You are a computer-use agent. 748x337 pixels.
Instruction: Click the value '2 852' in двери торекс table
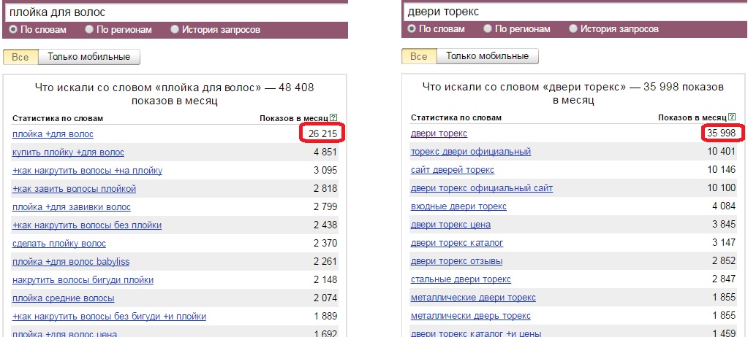(x=724, y=261)
